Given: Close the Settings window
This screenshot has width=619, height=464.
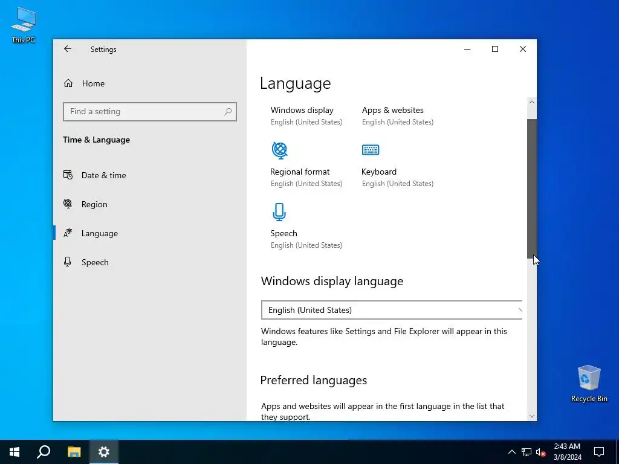Looking at the screenshot, I should point(523,49).
